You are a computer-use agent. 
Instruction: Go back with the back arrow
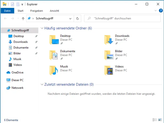pos(5,19)
